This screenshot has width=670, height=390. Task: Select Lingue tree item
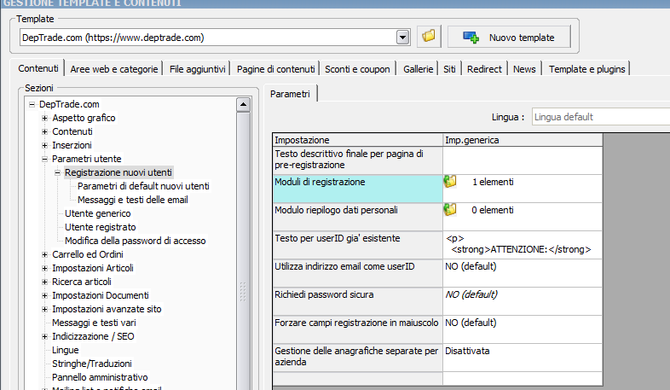point(66,350)
